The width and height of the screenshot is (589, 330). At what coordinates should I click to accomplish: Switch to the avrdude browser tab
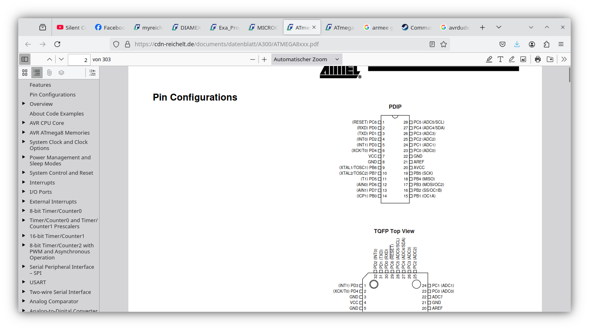point(455,28)
